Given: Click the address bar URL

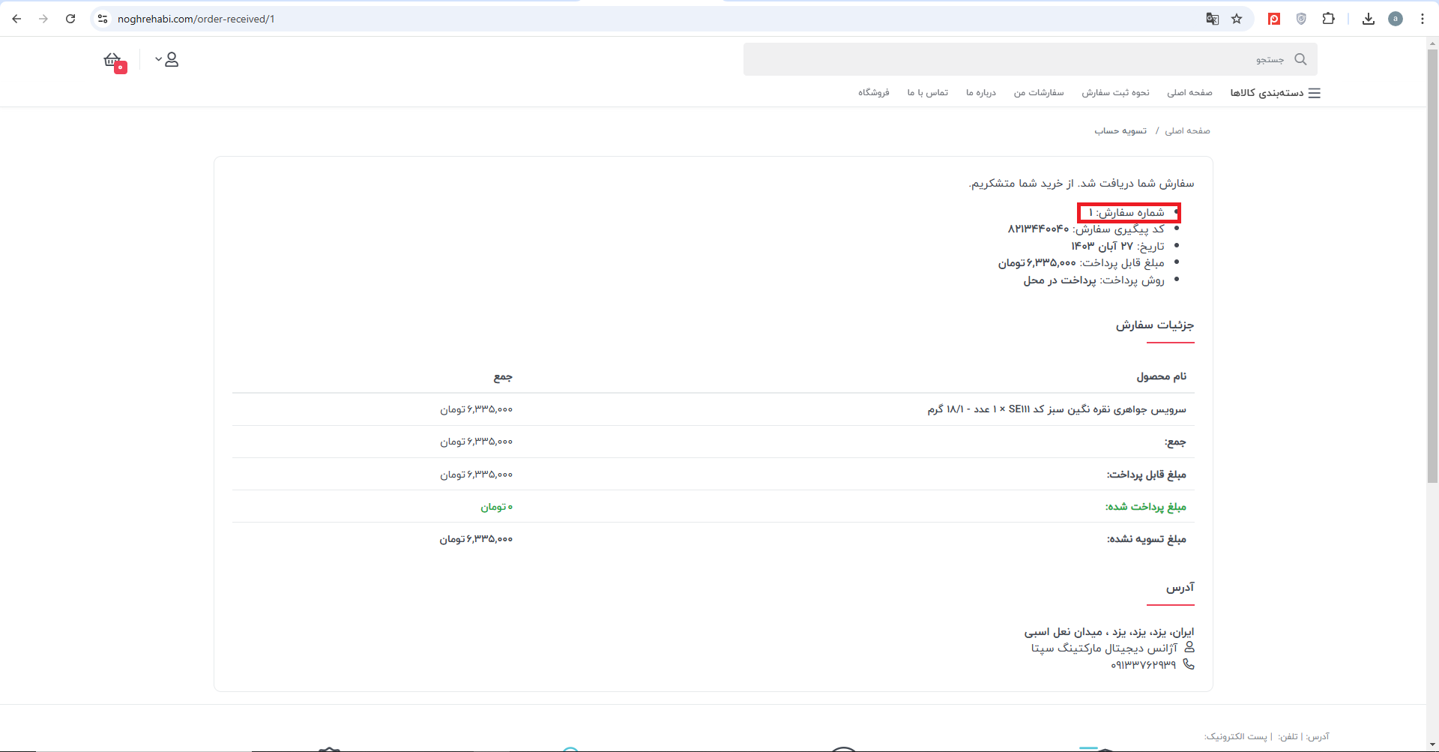Looking at the screenshot, I should point(196,19).
